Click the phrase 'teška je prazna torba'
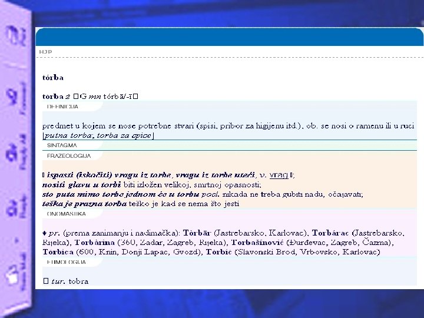Image resolution: width=424 pixels, height=318 pixels. 84,204
